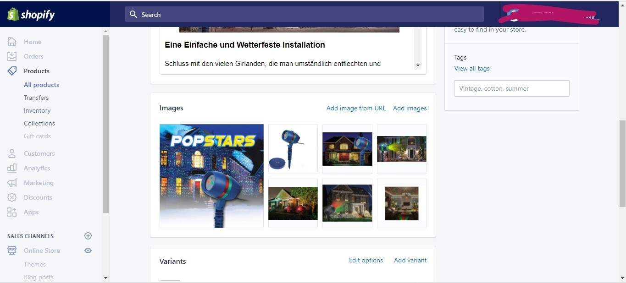This screenshot has height=283, width=626.
Task: Click into the top Search bar
Action: click(x=305, y=14)
